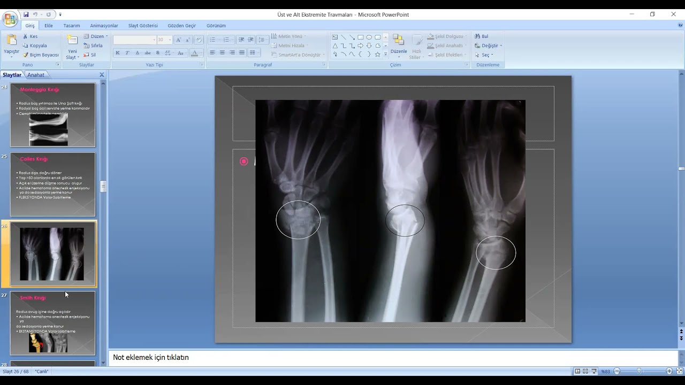
Task: Fit slide to current window icon
Action: pos(679,371)
